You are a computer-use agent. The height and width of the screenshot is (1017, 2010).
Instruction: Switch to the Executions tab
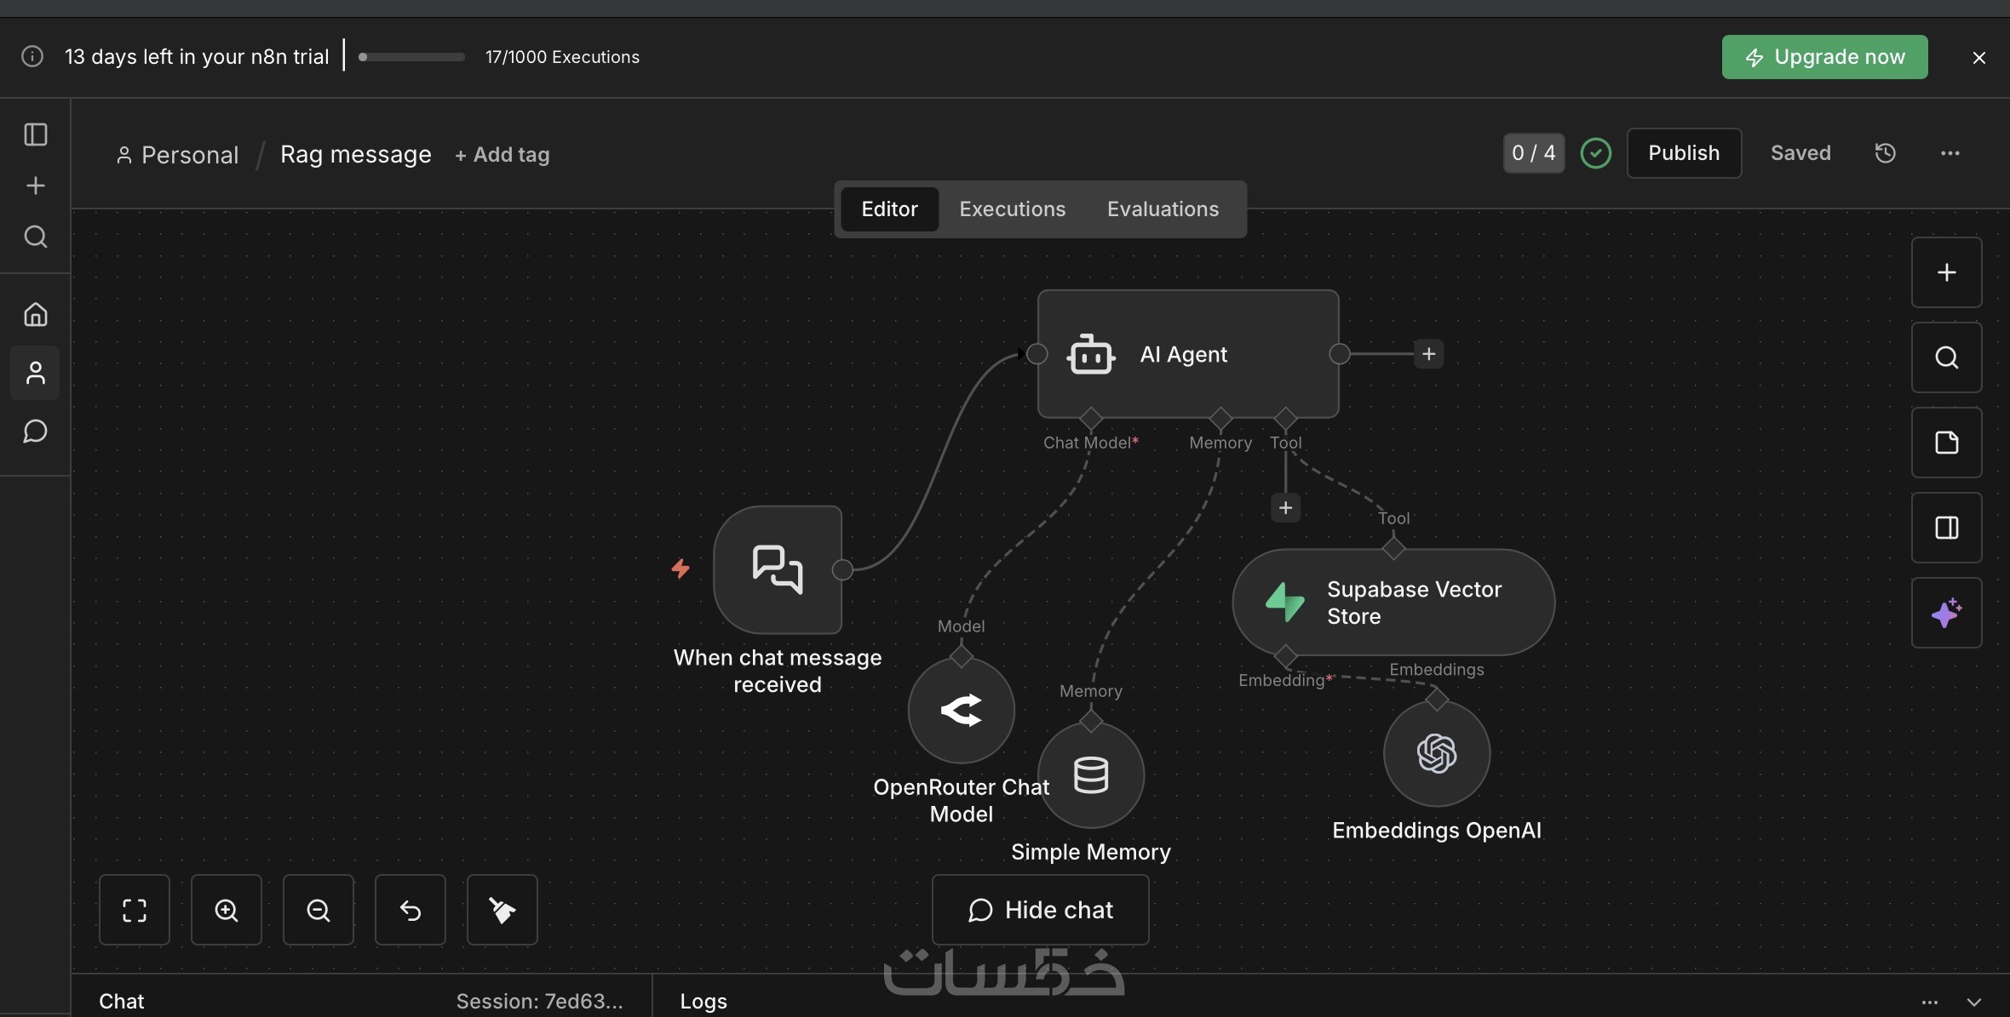click(x=1012, y=209)
